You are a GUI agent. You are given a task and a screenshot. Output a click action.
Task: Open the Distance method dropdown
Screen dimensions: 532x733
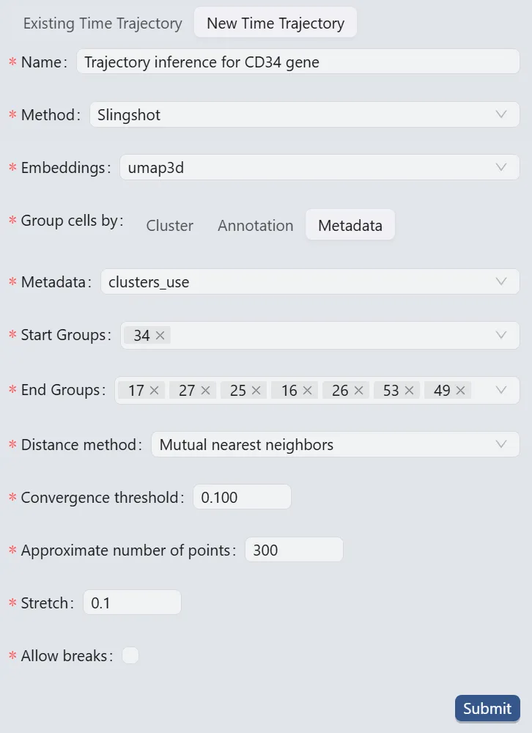pyautogui.click(x=335, y=444)
